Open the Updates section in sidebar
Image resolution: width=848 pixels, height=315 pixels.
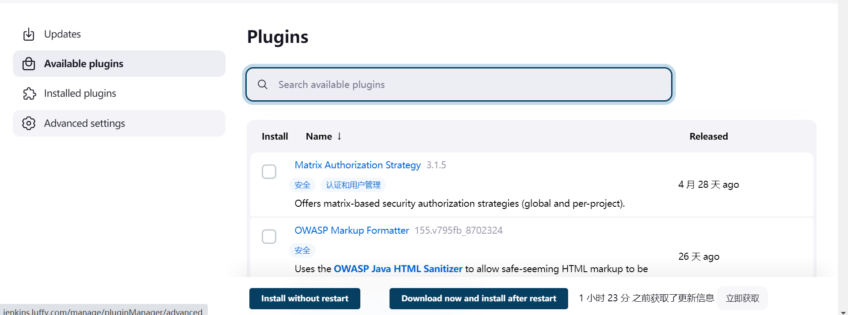coord(62,34)
